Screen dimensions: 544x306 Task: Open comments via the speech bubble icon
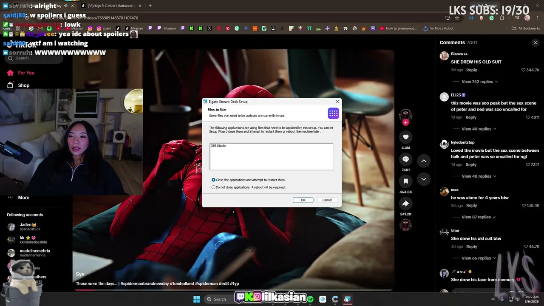pos(405,159)
